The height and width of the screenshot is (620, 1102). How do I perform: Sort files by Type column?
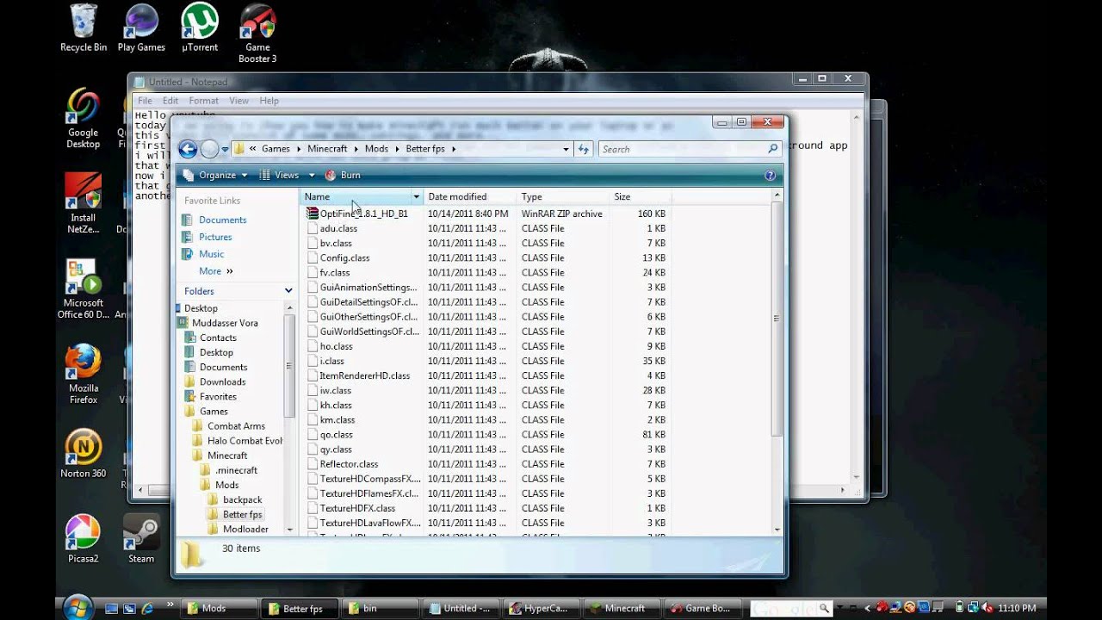[562, 197]
